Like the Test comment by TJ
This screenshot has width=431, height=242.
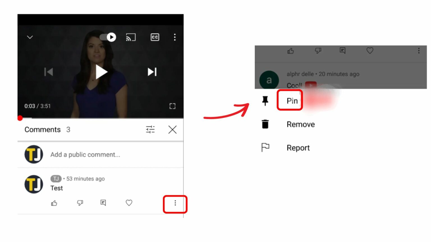pos(54,203)
